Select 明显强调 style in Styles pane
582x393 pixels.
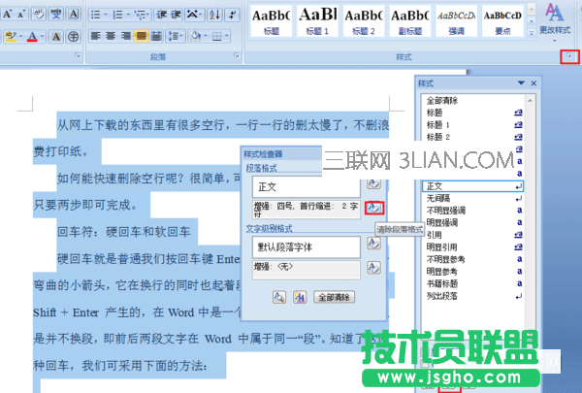[473, 222]
